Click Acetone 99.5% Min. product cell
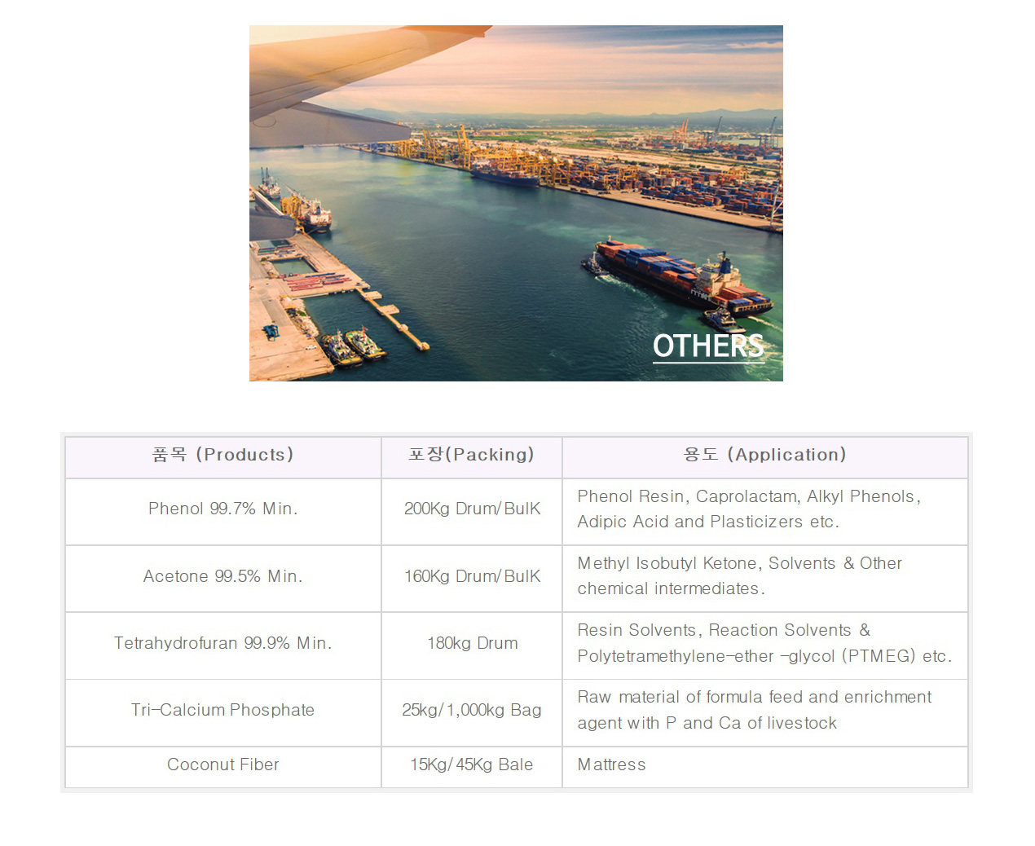Image resolution: width=1035 pixels, height=846 pixels. [222, 576]
